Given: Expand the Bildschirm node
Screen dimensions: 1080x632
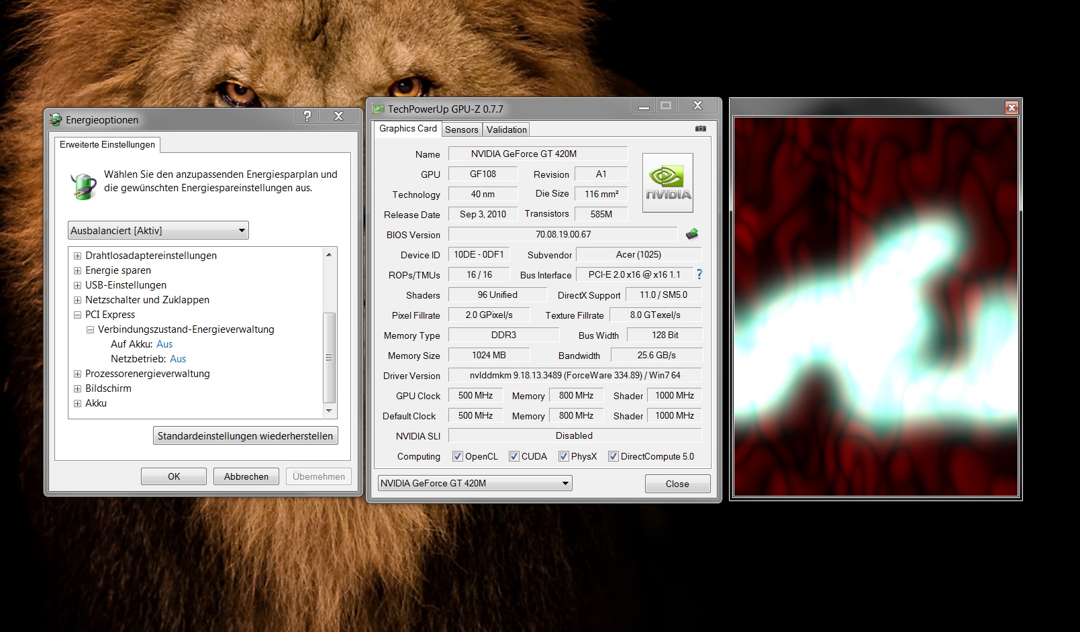Looking at the screenshot, I should tap(77, 388).
